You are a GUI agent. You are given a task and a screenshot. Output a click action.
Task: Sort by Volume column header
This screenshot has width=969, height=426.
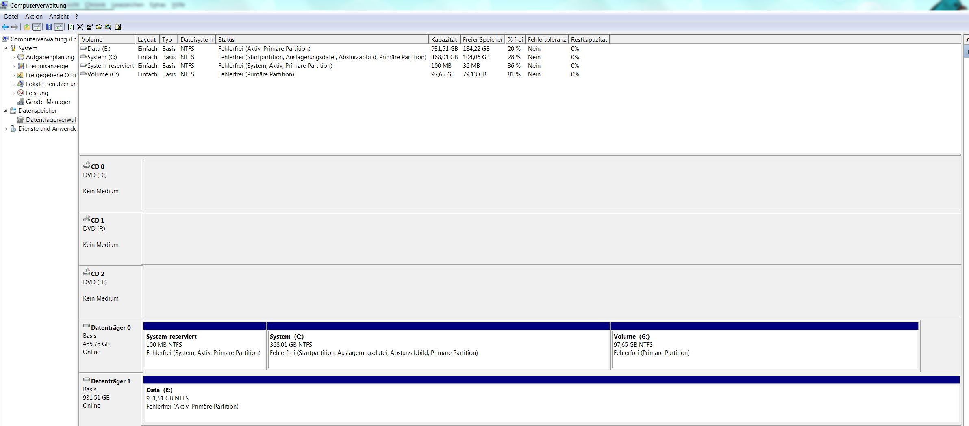[x=107, y=39]
